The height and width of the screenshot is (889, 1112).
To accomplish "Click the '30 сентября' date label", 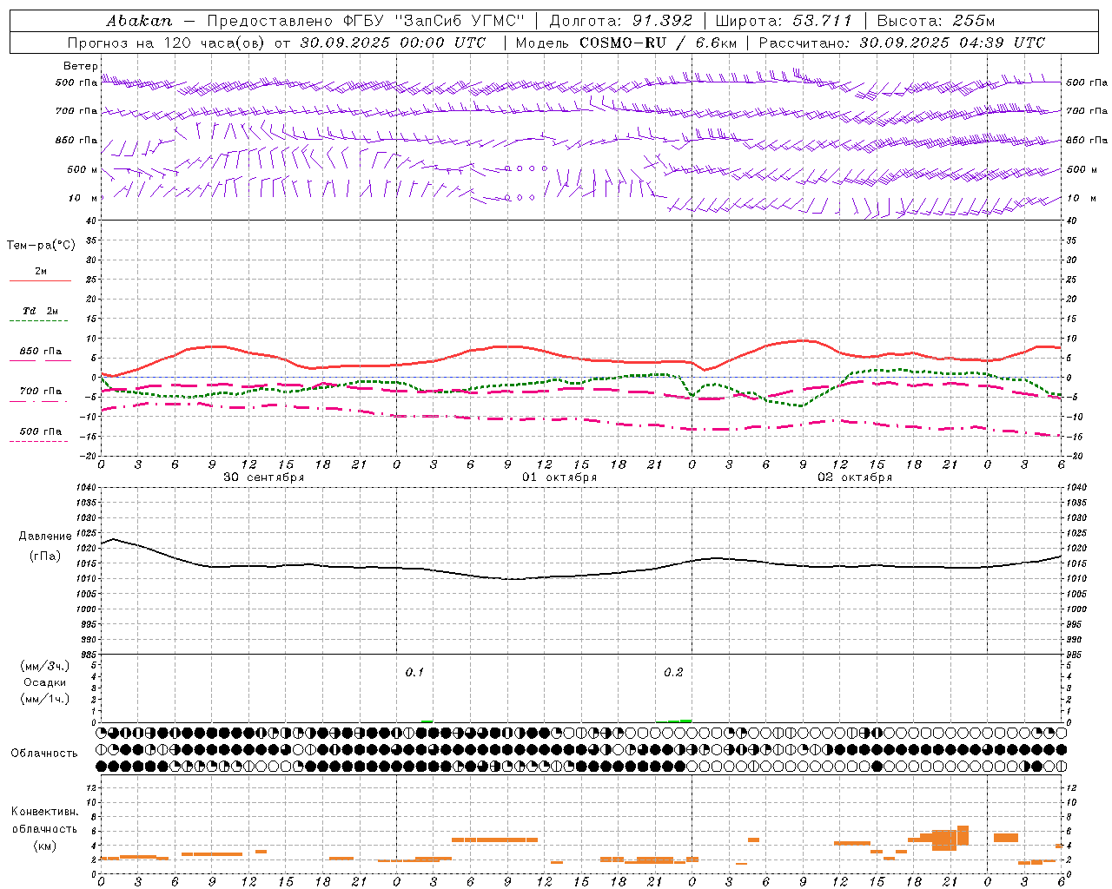I will pyautogui.click(x=264, y=477).
